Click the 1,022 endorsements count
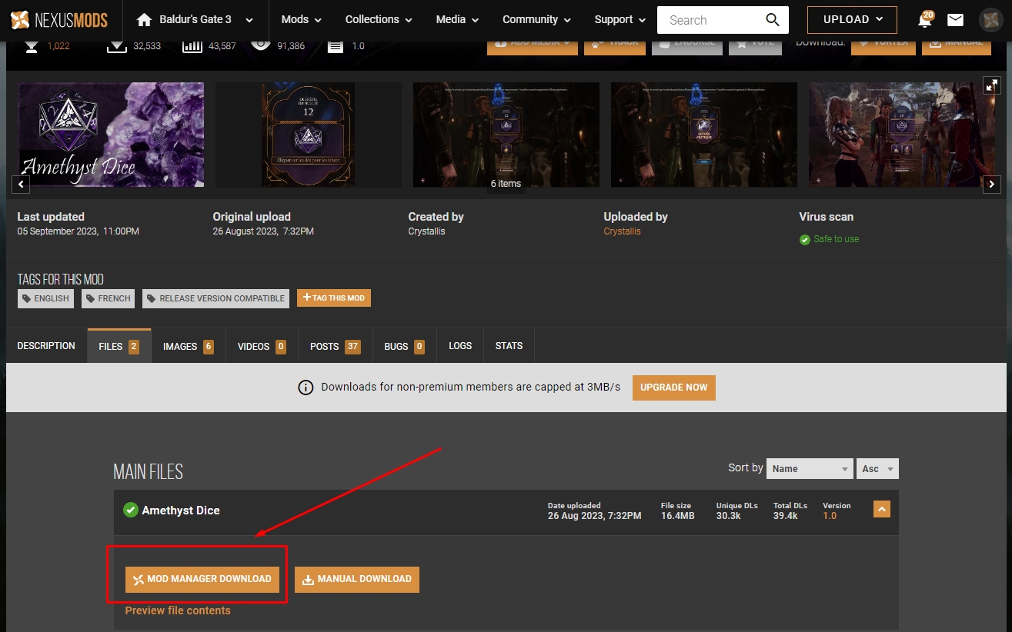Screen dimensions: 1012x632 [x=58, y=46]
